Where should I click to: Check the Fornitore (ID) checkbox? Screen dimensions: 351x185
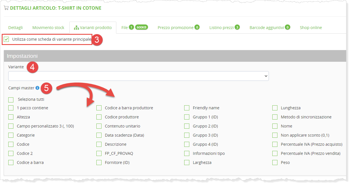pyautogui.click(x=99, y=163)
